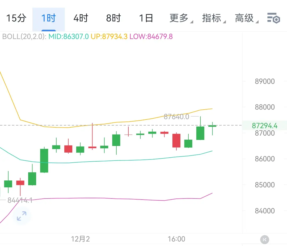Open chart settings gear icon
The width and height of the screenshot is (287, 246).
tap(274, 18)
